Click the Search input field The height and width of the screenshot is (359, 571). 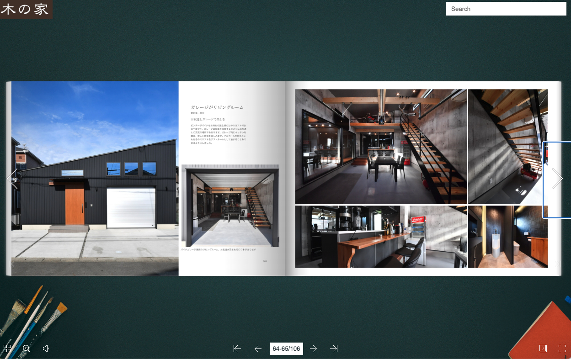pos(506,9)
